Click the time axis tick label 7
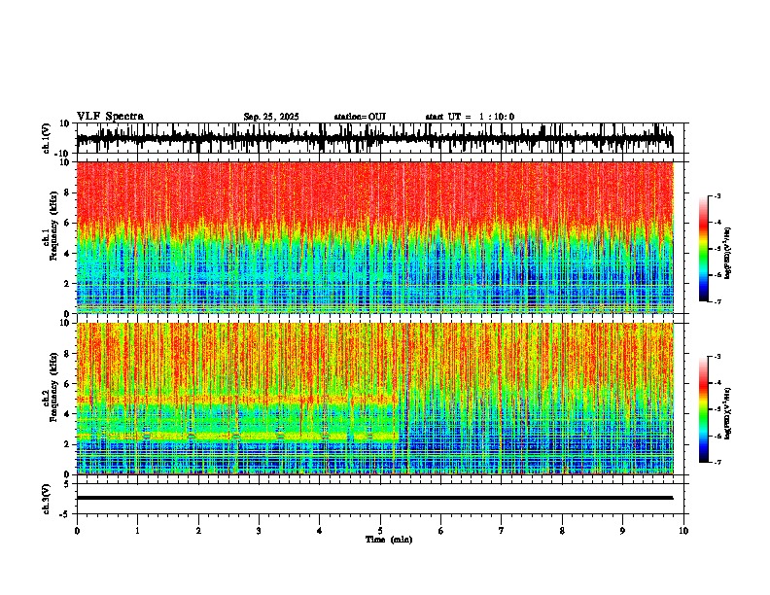The height and width of the screenshot is (595, 770). (502, 531)
